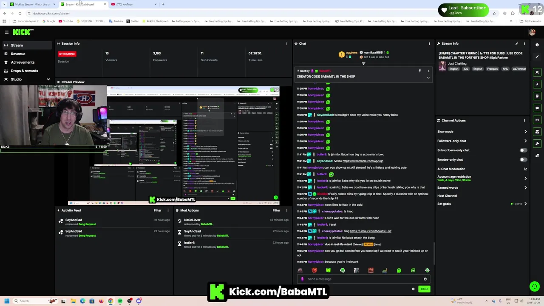
Task: Collapse the gift leaderboard arrow in chat
Action: click(x=363, y=63)
